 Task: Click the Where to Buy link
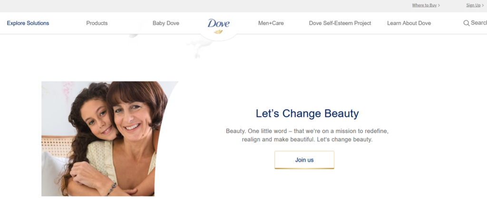pos(424,5)
